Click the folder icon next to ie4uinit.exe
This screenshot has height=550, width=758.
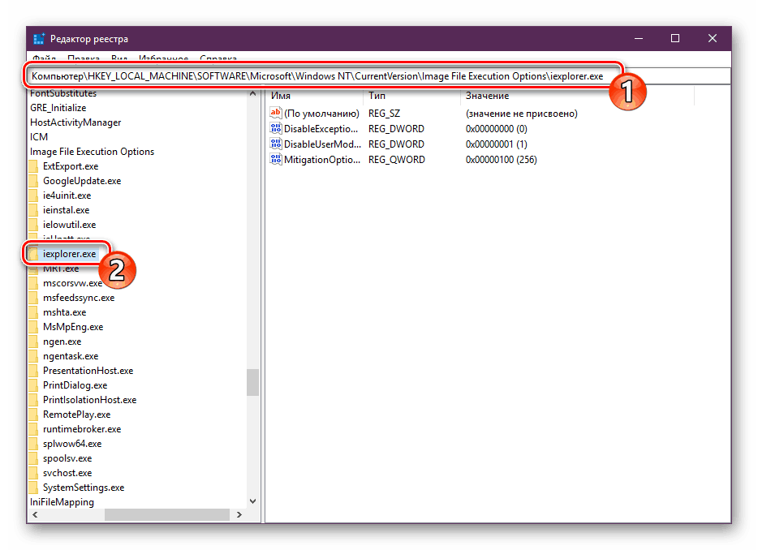point(33,196)
